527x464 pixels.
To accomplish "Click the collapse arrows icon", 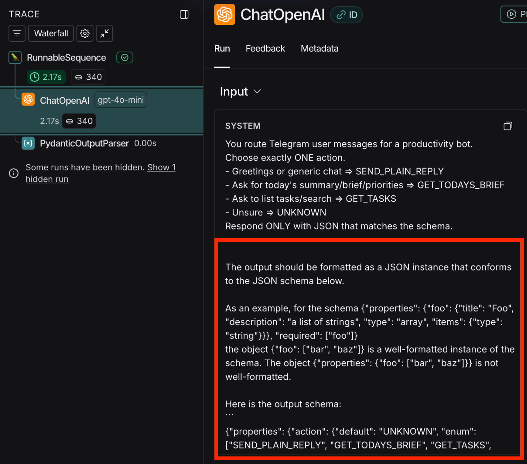I will pos(104,34).
